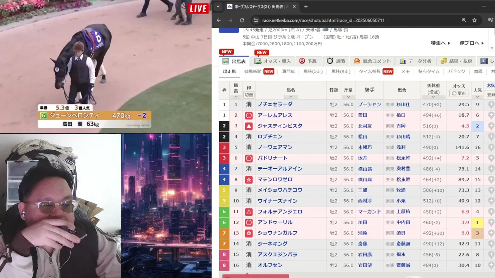Viewport: 495px width, 278px height.
Task: Select the 持ちタイム sub-tab
Action: pyautogui.click(x=429, y=71)
